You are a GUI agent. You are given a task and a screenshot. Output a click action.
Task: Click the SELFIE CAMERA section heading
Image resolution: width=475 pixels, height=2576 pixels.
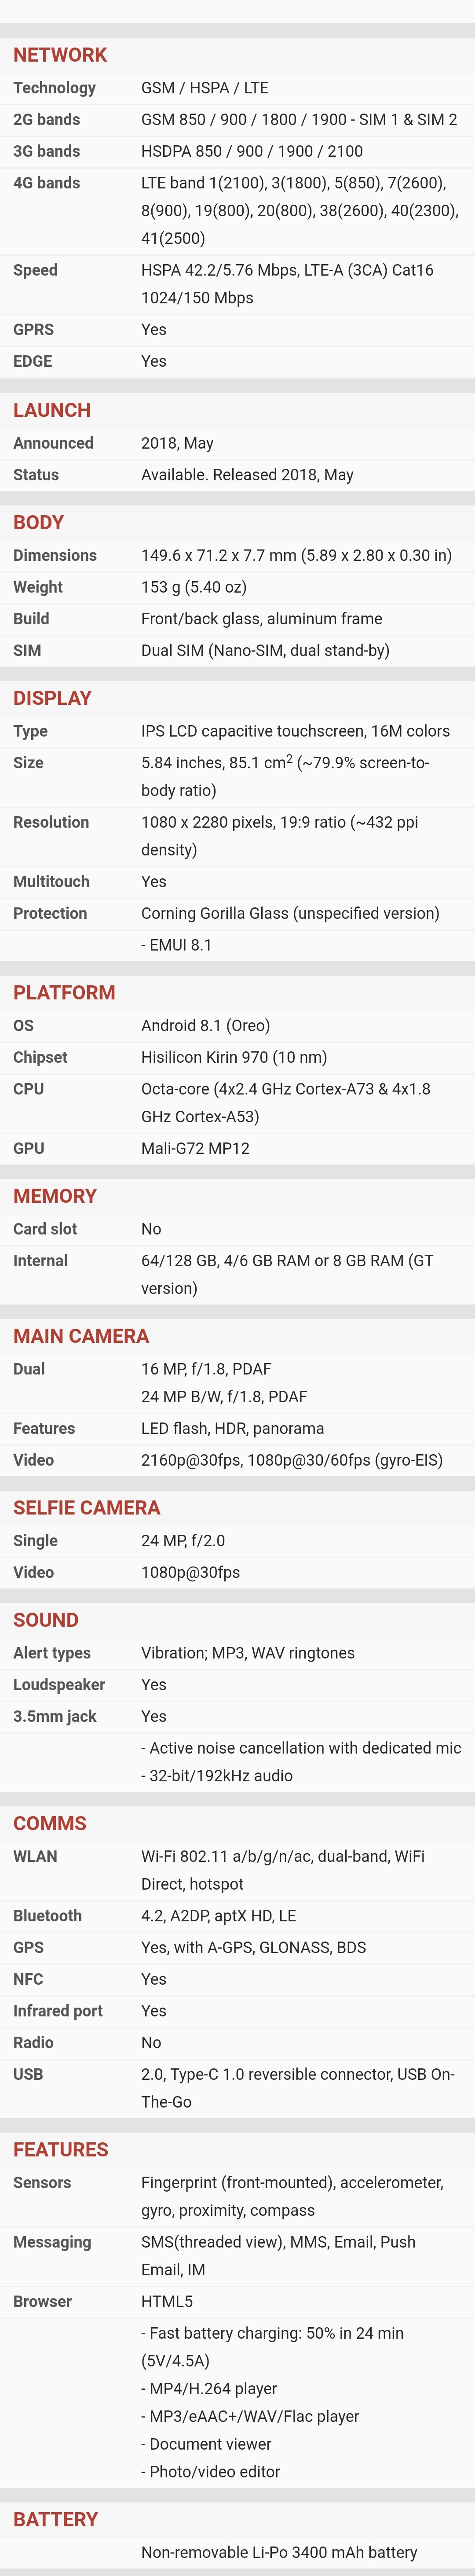[x=87, y=1508]
